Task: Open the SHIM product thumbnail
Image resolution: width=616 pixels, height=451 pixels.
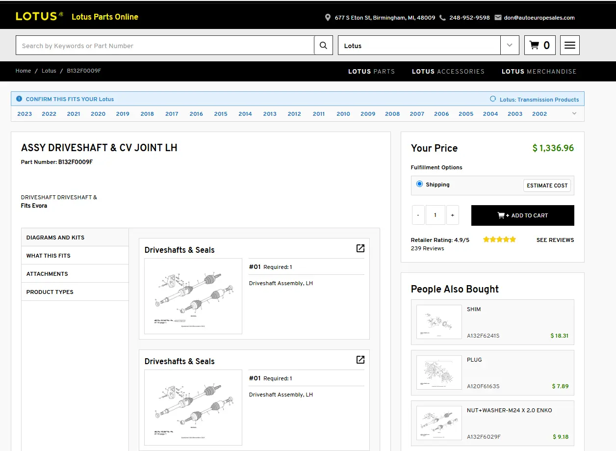Action: (439, 322)
